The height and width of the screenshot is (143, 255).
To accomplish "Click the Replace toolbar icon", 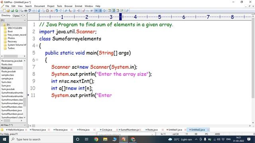I will pos(70,11).
